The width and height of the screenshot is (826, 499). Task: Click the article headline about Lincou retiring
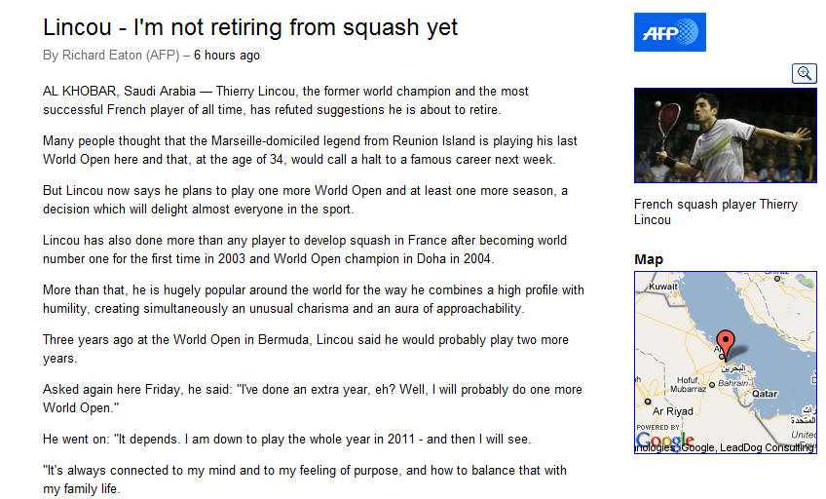[x=250, y=27]
